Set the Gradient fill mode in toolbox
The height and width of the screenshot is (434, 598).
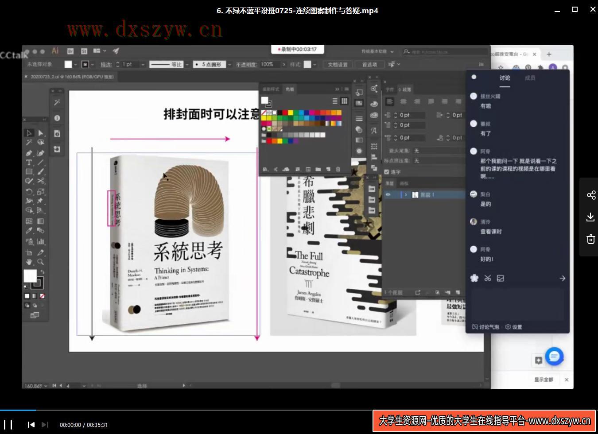tap(35, 296)
